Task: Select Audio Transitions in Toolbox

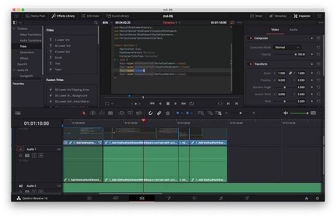Action: 30,41
